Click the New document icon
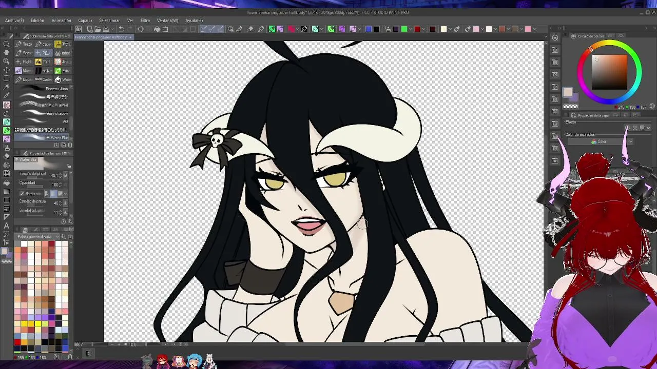 90,29
